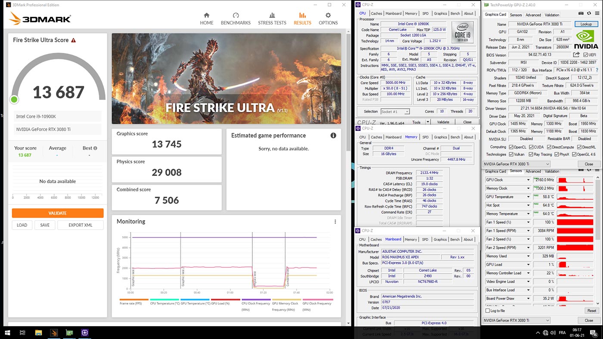Click the Lookup button in GPU-Z
The width and height of the screenshot is (603, 339).
point(586,24)
